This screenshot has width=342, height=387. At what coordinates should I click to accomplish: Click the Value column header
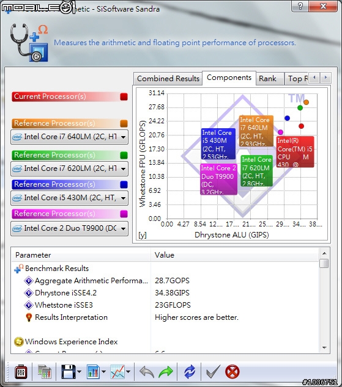(x=234, y=255)
